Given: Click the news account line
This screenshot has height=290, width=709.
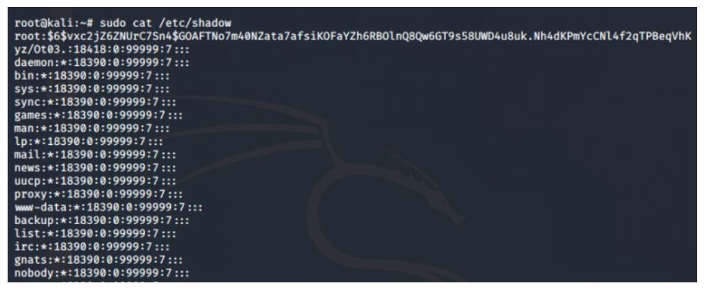Looking at the screenshot, I should click(x=95, y=168).
